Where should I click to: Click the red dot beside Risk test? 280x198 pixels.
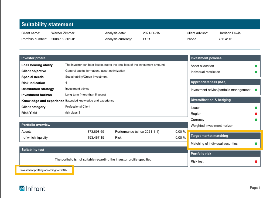click(x=256, y=162)
